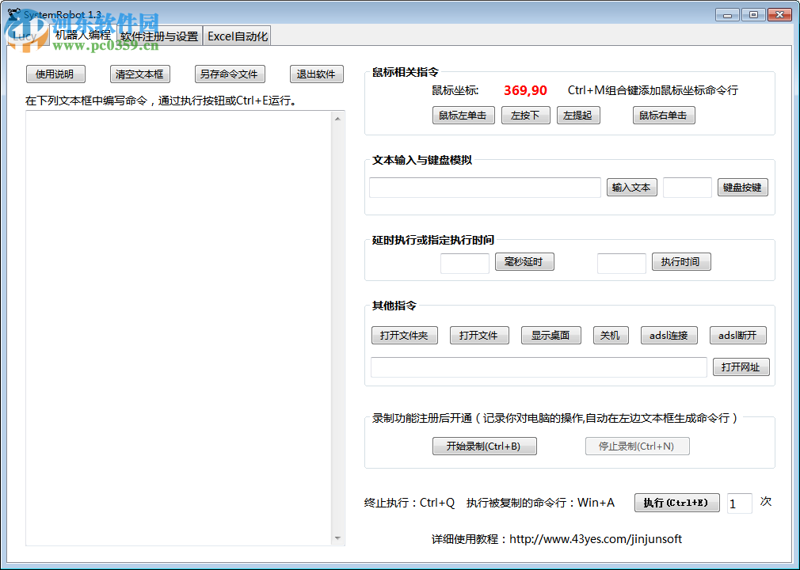
Task: Insert a 鼠标左单击 left-click command
Action: point(463,115)
